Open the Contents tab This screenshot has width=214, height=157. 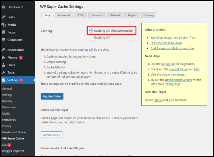click(x=97, y=15)
